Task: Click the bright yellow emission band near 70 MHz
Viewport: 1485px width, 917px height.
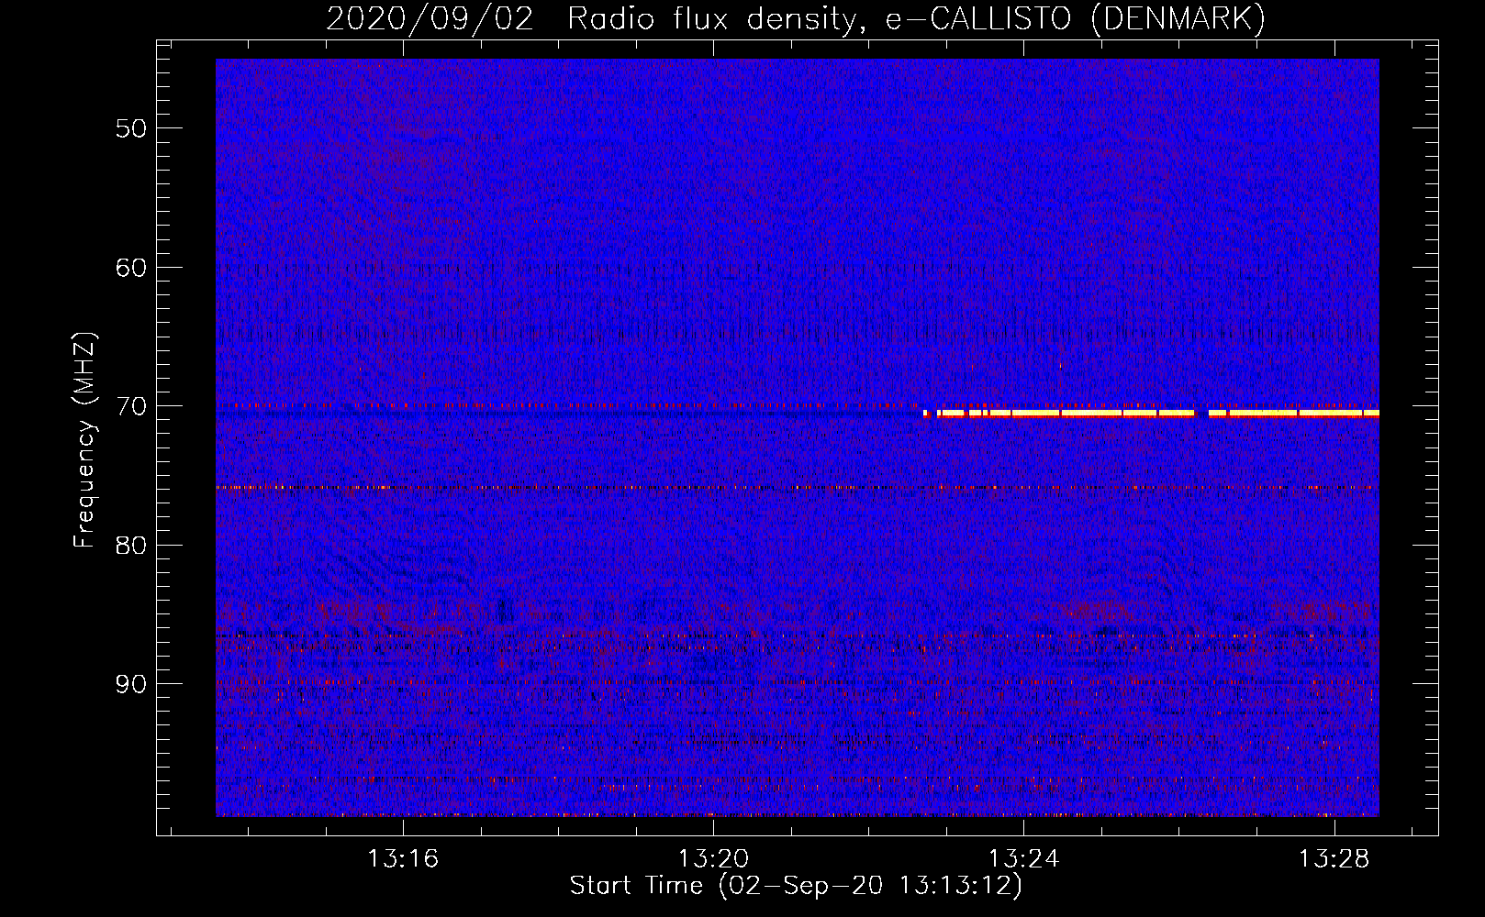Action: point(1152,414)
